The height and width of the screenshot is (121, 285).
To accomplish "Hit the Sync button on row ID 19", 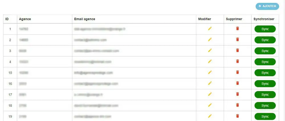I will coord(265,116).
